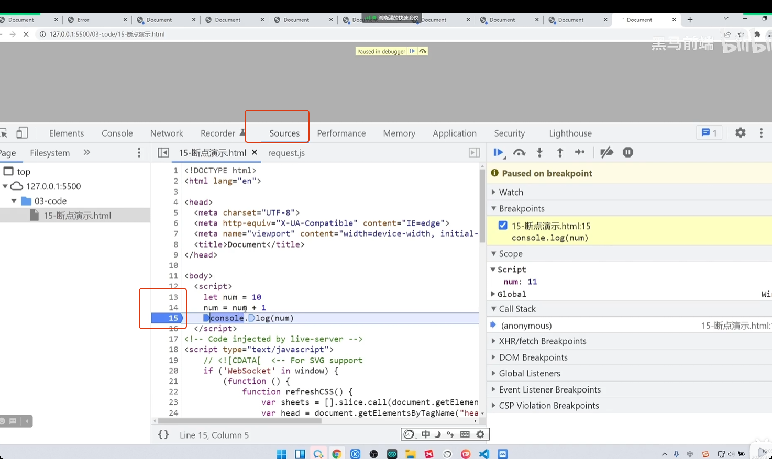Toggle pause on exceptions
772x459 pixels.
628,152
